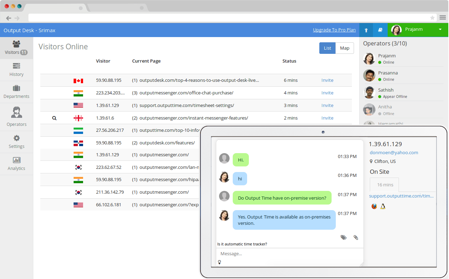Screen dimensions: 449x279
Task: Invite visitor 1.39.61.129 with 3 mins status
Action: (x=327, y=106)
